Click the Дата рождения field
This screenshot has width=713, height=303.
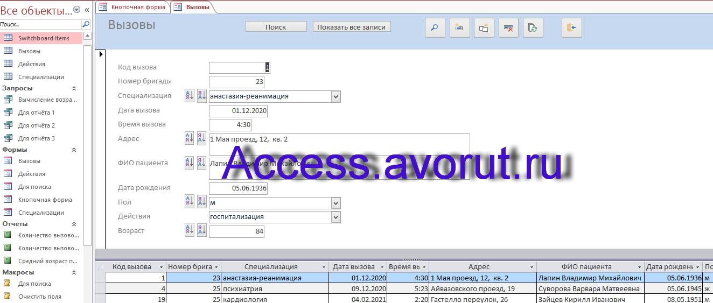(238, 188)
